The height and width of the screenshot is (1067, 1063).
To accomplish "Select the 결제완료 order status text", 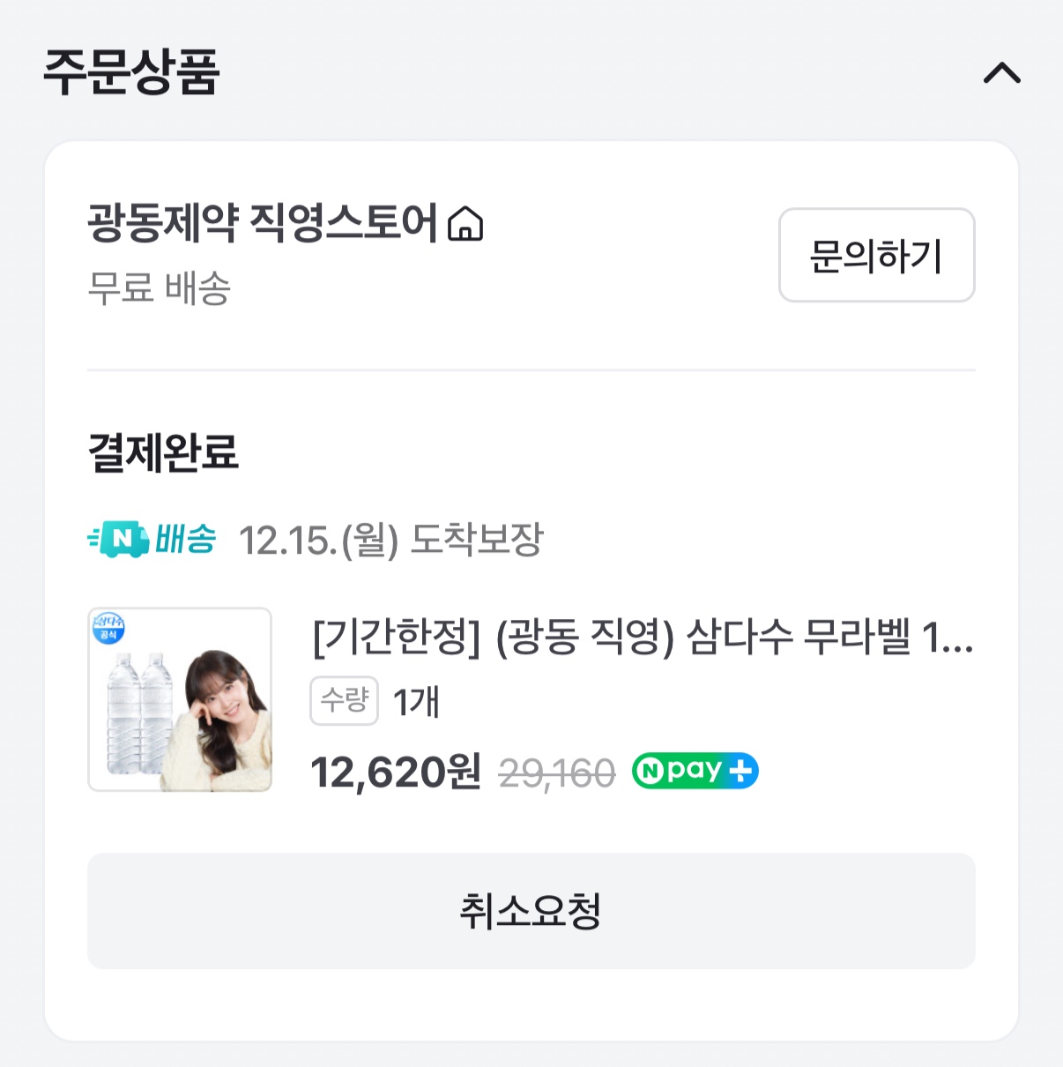I will [x=163, y=452].
